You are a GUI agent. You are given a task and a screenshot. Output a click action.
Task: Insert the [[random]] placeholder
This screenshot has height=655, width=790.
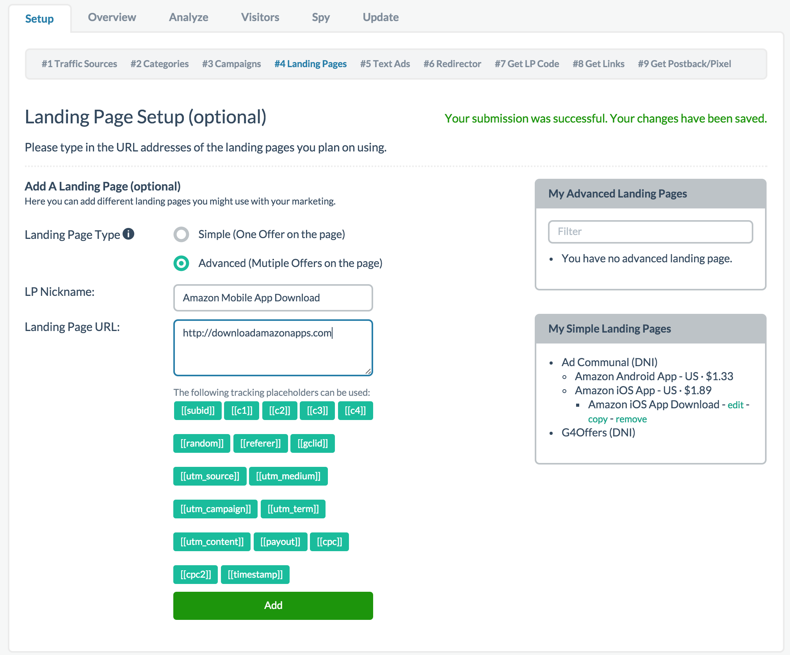(x=201, y=443)
